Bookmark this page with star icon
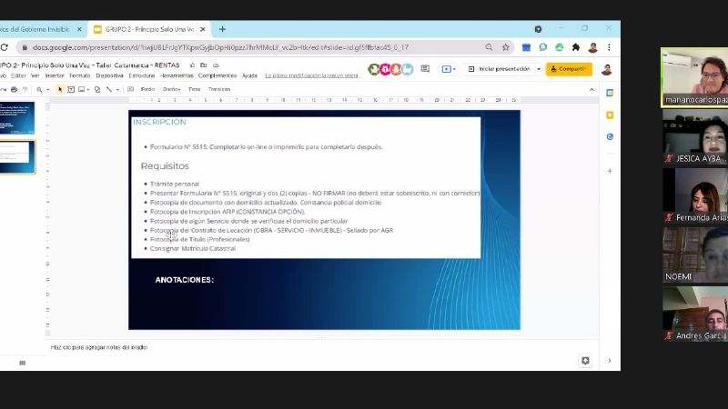The height and width of the screenshot is (409, 728). click(506, 47)
